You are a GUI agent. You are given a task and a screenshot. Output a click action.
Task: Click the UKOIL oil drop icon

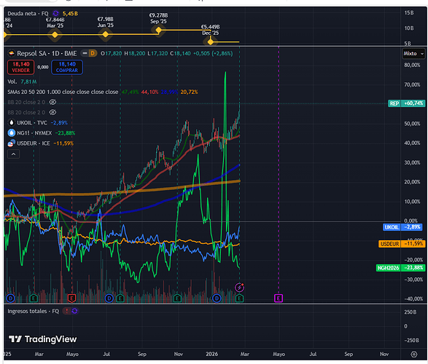click(x=12, y=122)
